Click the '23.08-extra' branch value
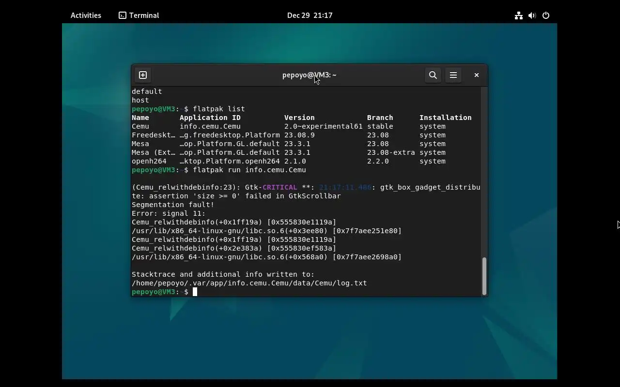This screenshot has width=620, height=387. coord(391,152)
